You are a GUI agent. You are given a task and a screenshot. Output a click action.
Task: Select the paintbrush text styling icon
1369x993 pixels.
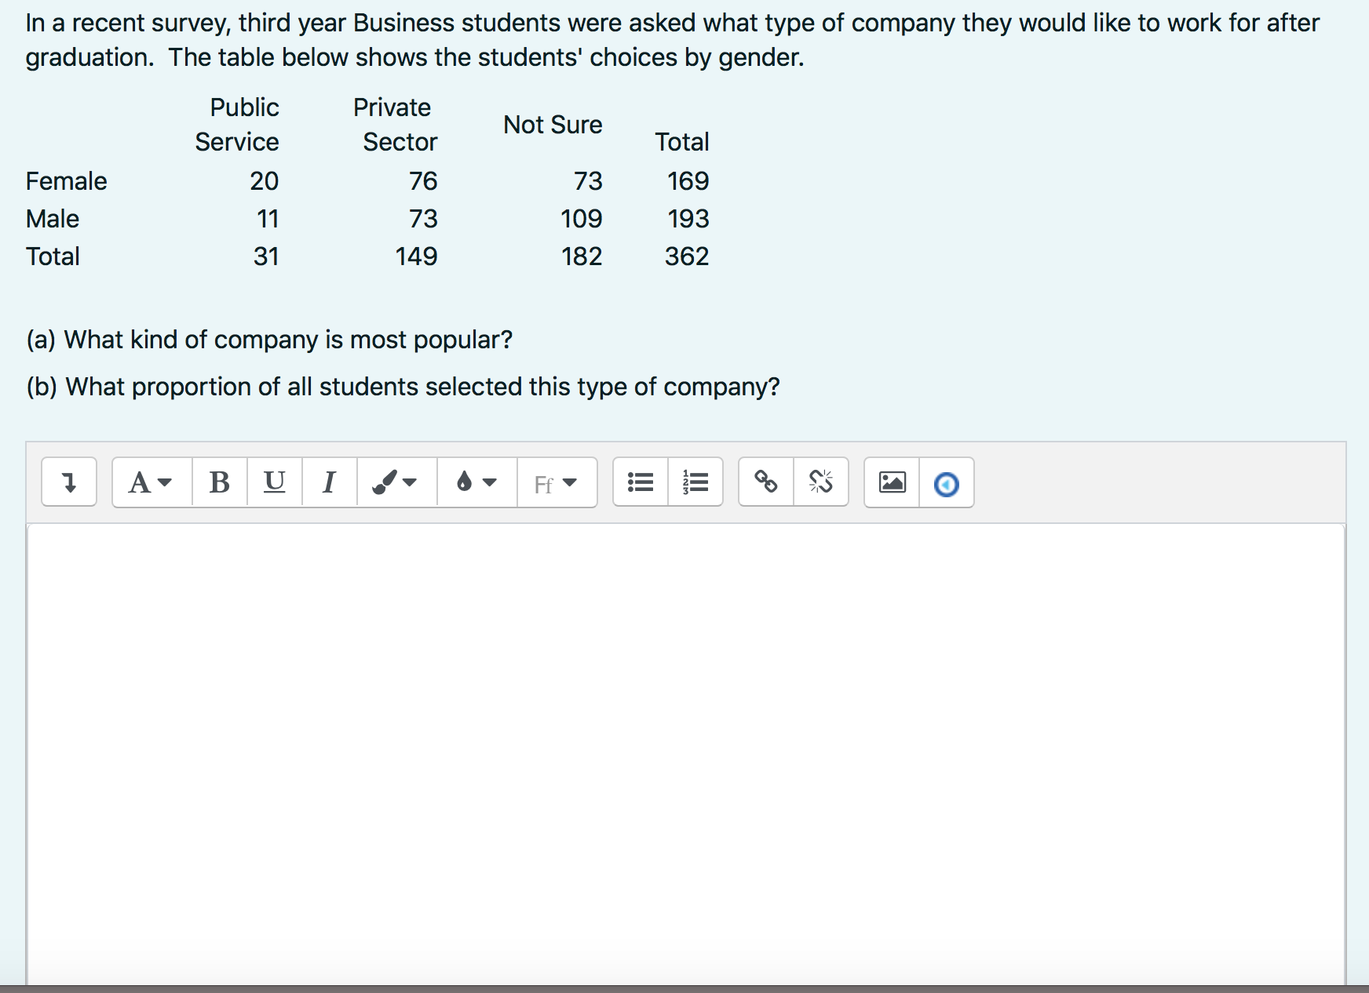[x=386, y=481]
